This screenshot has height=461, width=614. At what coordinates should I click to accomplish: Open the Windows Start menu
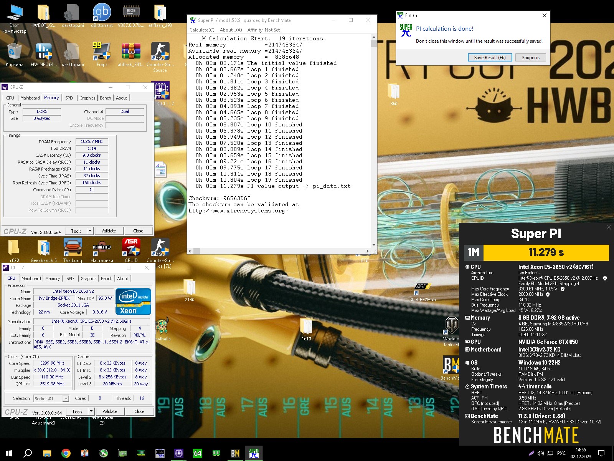coord(9,453)
